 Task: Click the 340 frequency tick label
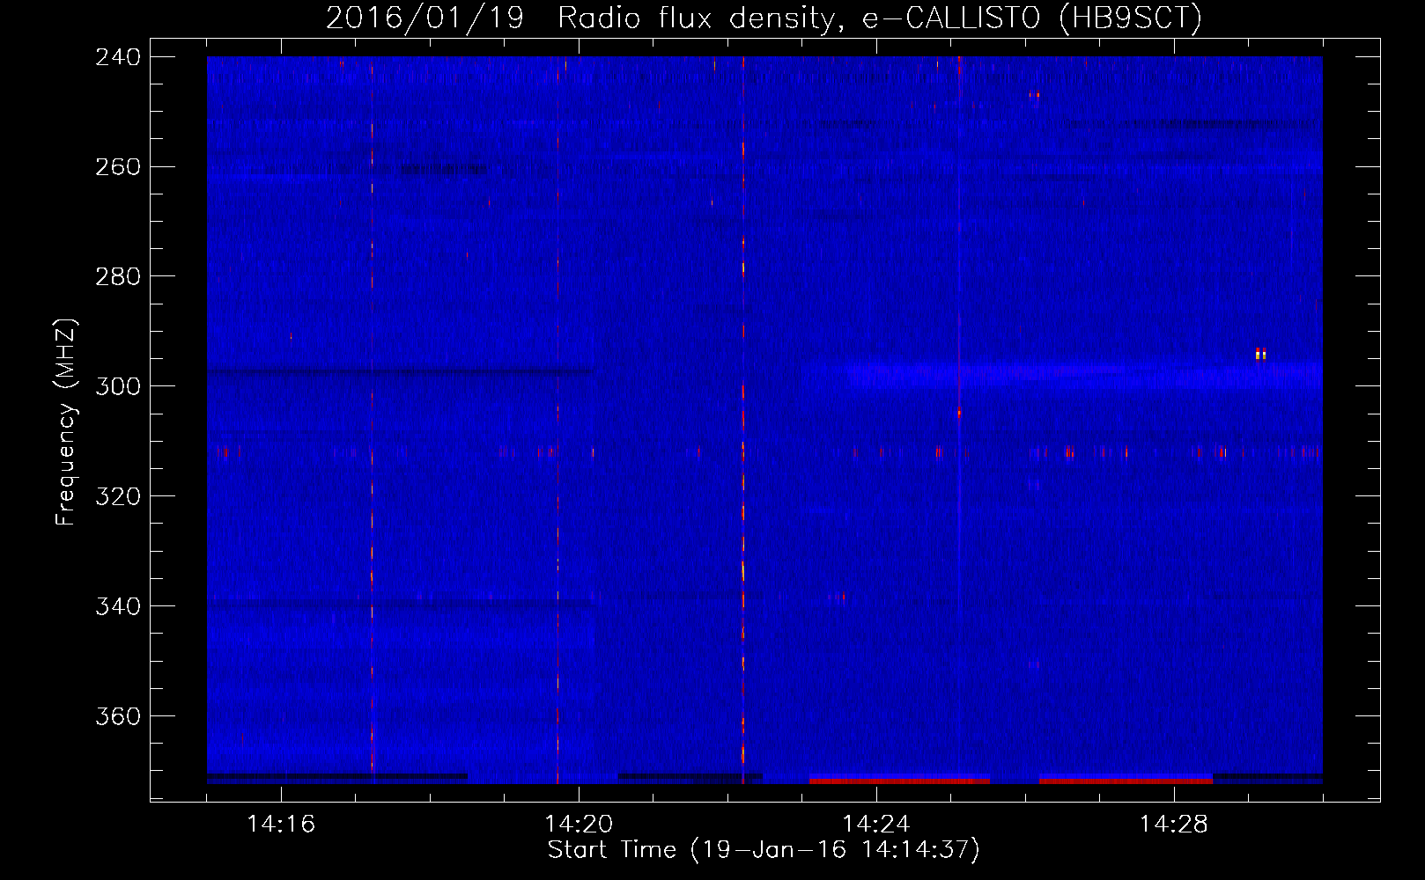(118, 606)
